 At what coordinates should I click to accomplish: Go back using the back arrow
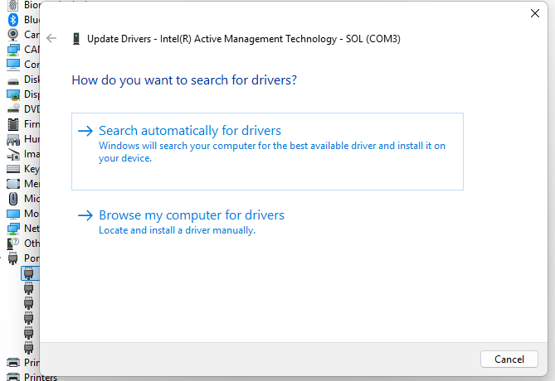[52, 38]
